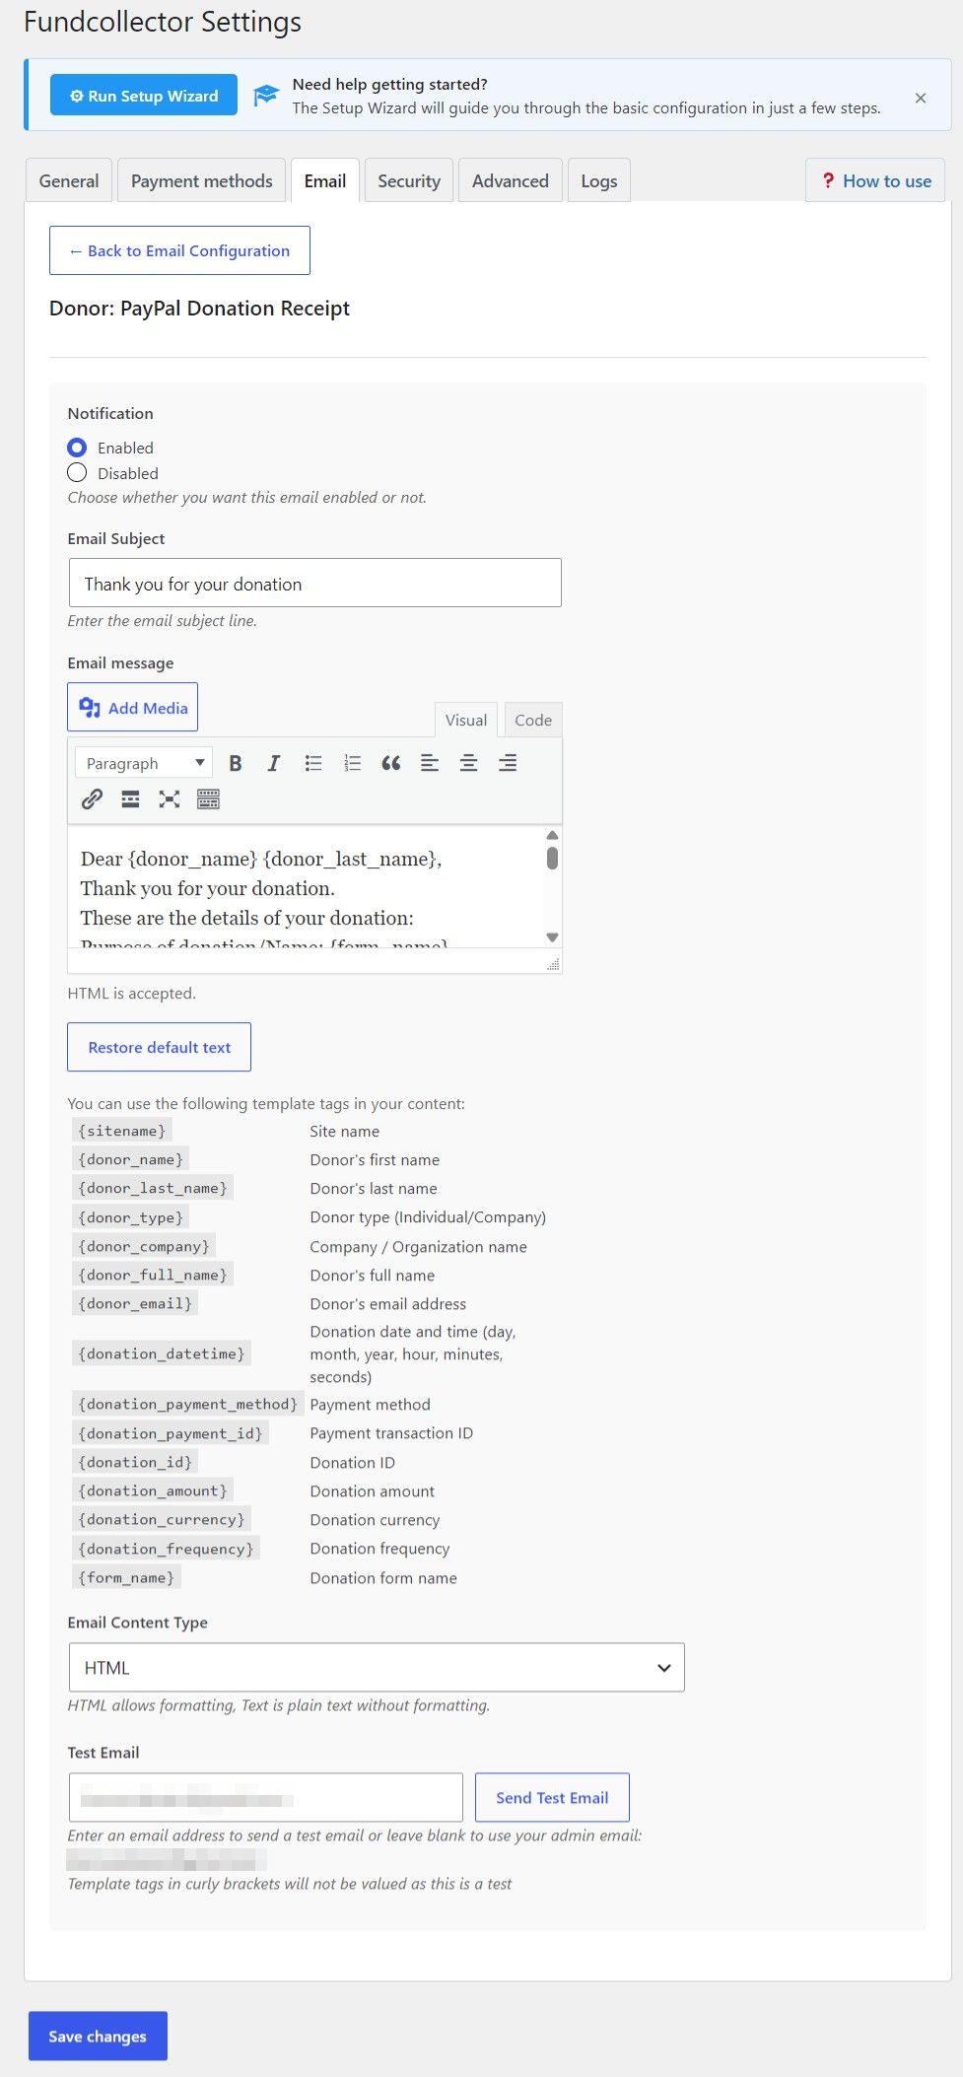Restore the default email text
The image size is (963, 2077).
tap(160, 1047)
